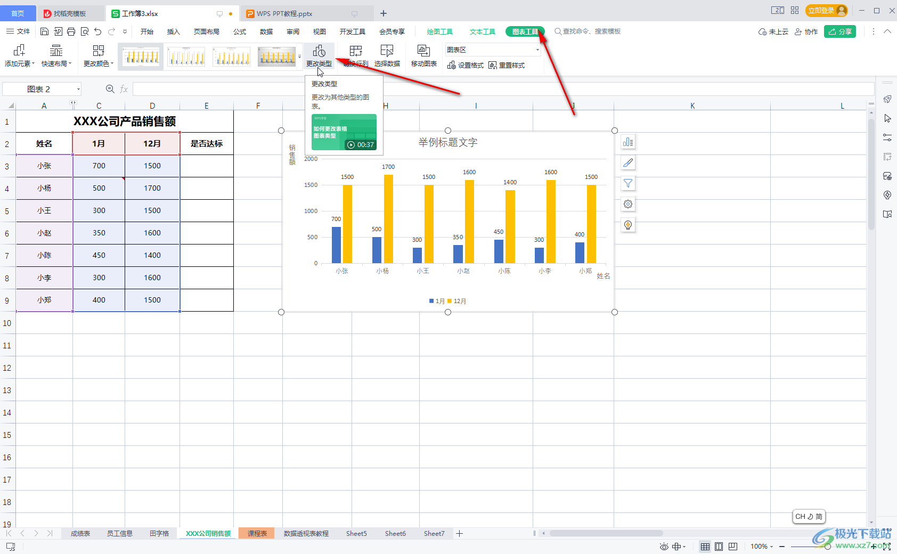
Task: Click the Print icon in quick access toolbar
Action: tap(71, 32)
